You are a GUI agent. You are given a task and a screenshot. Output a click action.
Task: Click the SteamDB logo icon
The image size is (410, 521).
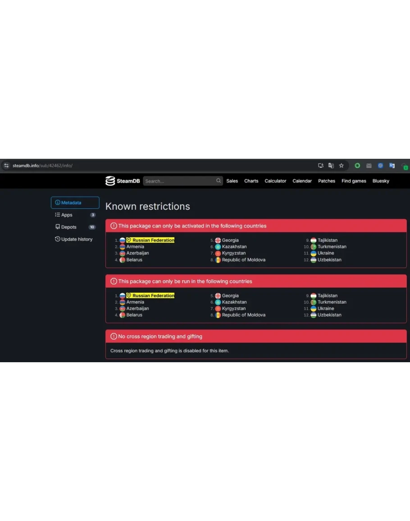click(110, 181)
